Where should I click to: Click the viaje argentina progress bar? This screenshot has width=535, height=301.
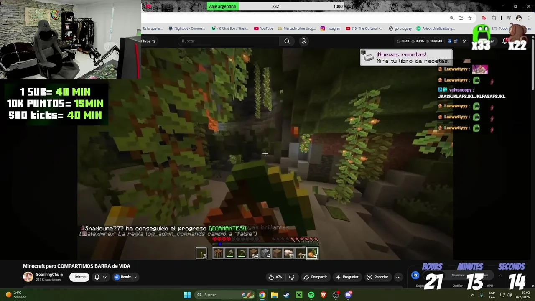point(275,6)
